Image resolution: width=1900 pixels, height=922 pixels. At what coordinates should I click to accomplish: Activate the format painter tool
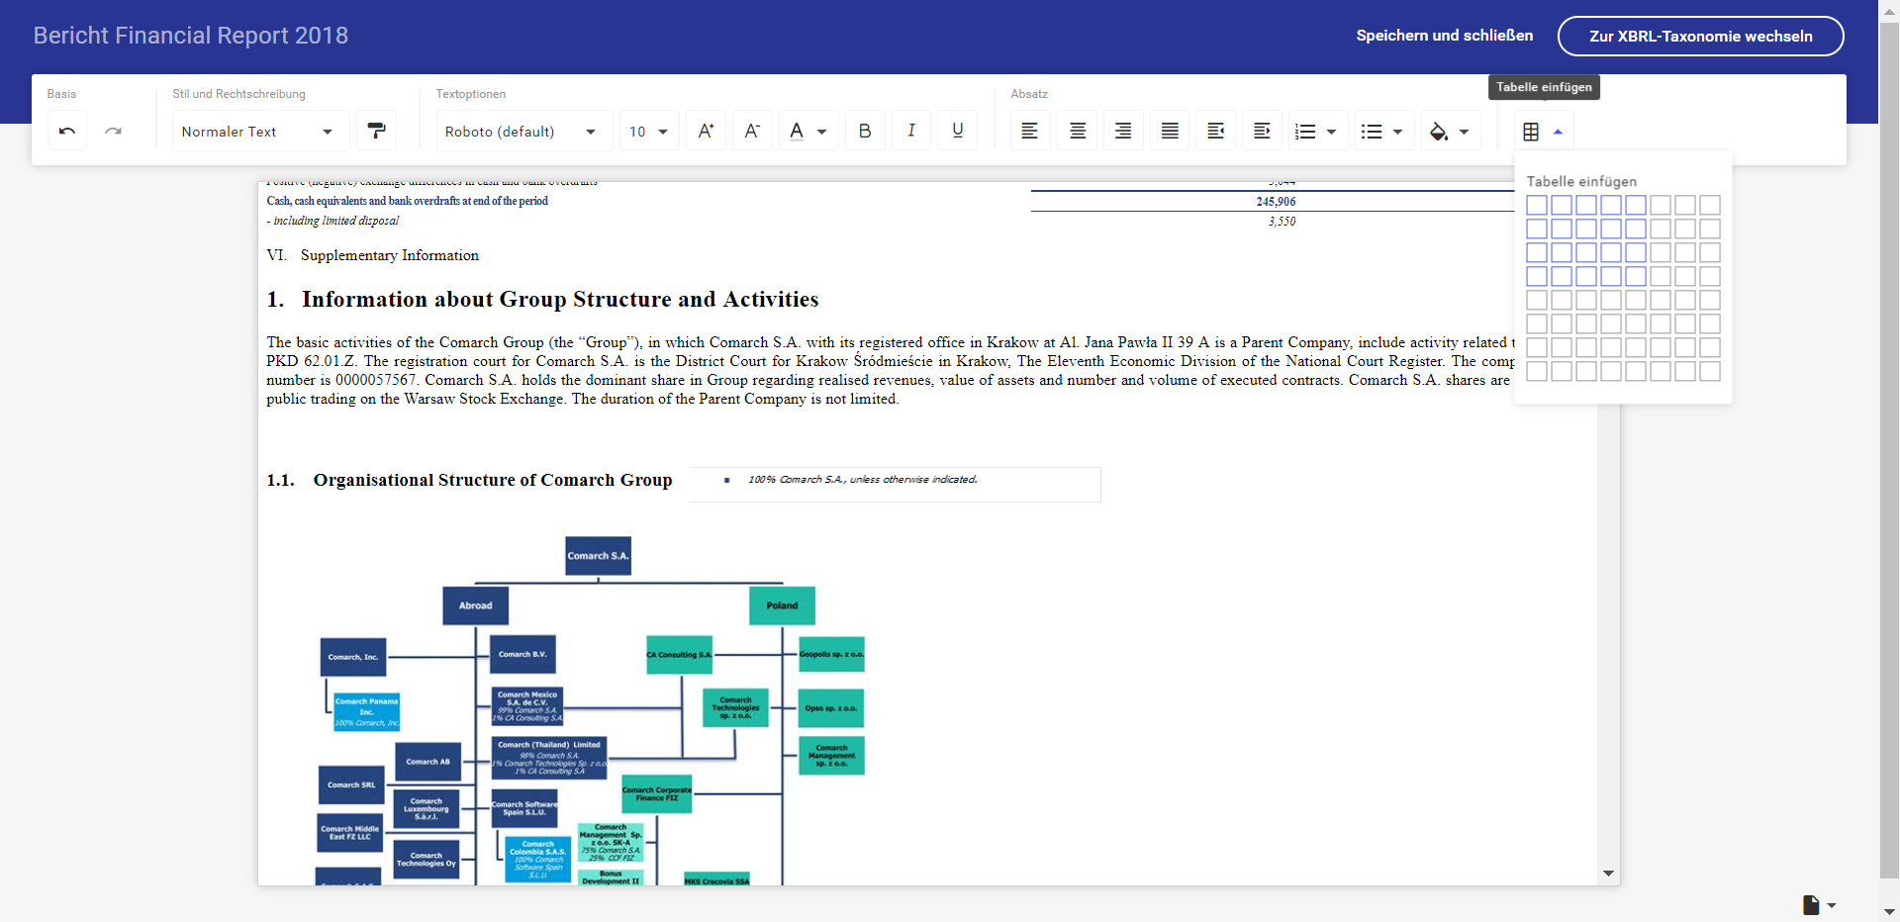tap(377, 131)
